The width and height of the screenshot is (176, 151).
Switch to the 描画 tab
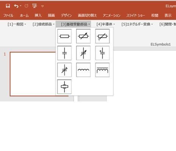[51, 16]
